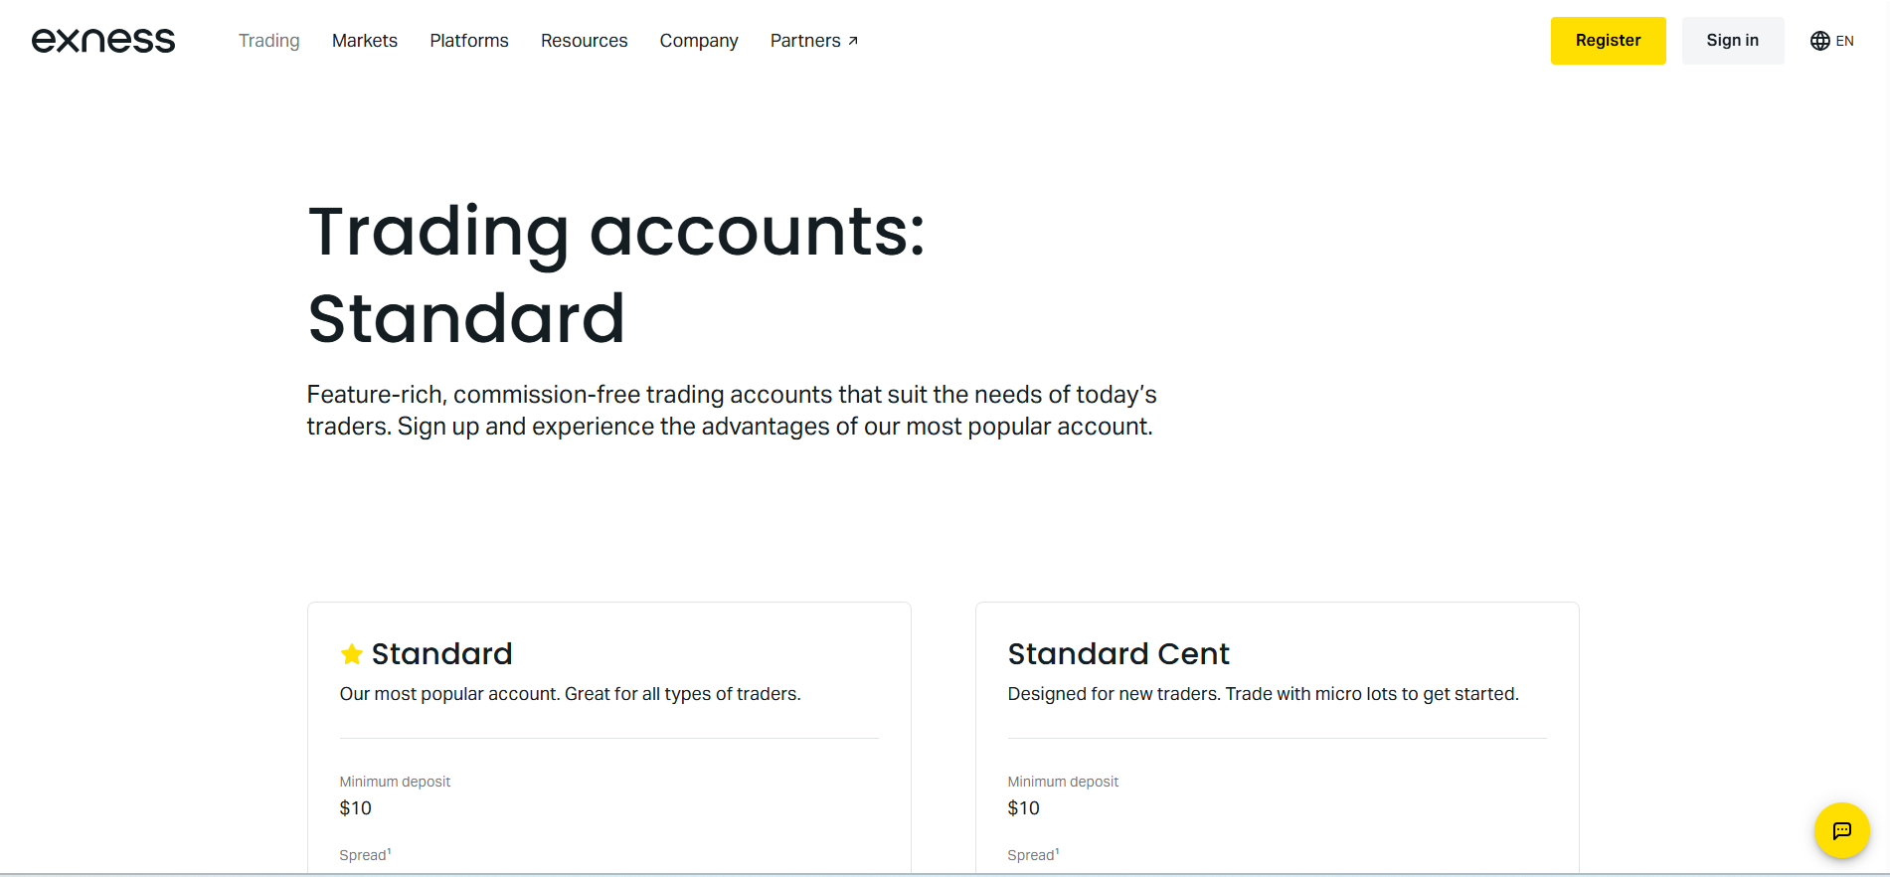Select the Standard account card title
1890x877 pixels.
tap(441, 653)
